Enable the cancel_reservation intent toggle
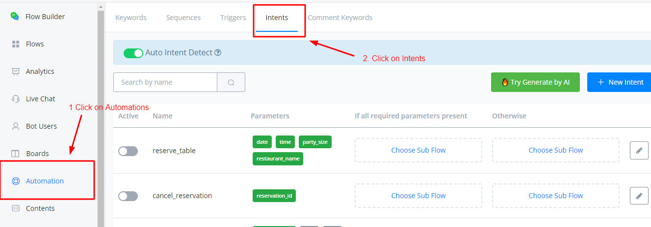This screenshot has height=227, width=651. (x=128, y=196)
